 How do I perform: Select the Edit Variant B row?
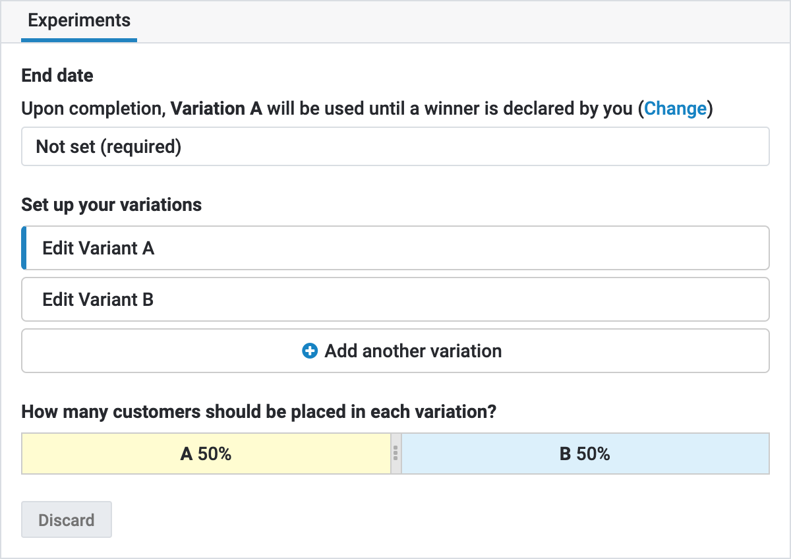pos(395,299)
